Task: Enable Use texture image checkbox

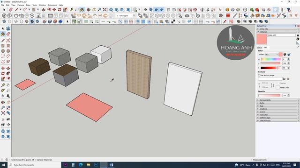Action: tap(259, 76)
